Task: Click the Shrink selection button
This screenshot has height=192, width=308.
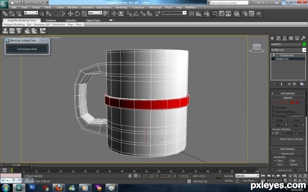Action: point(280,120)
